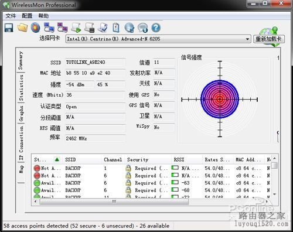Click the purple network computers icon
The width and height of the screenshot is (293, 232).
(62, 28)
